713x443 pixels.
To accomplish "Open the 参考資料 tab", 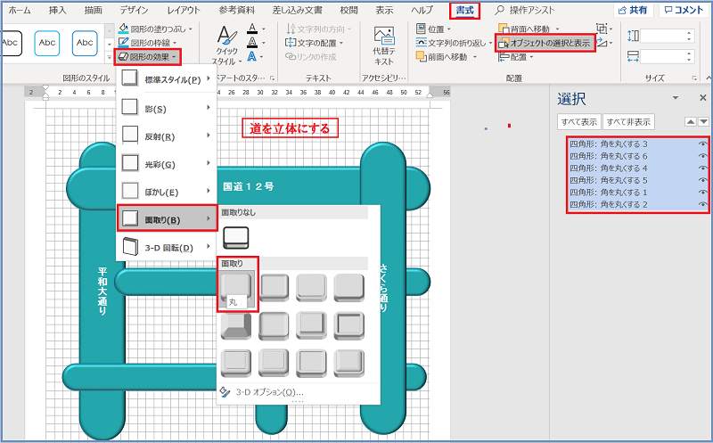I will coord(236,10).
